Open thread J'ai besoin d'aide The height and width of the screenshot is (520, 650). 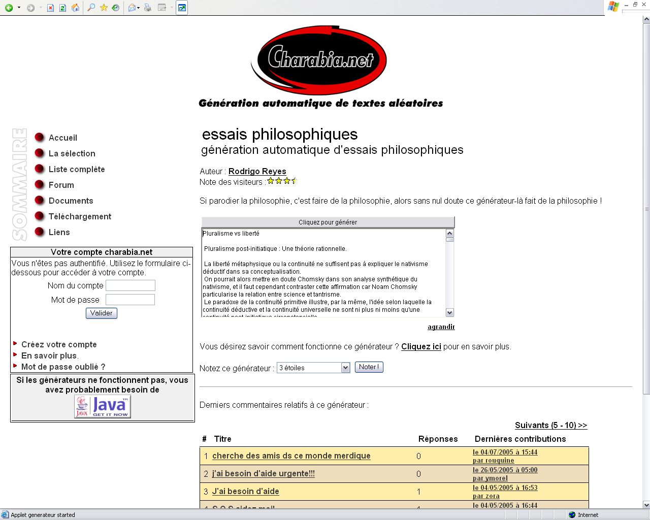click(246, 491)
